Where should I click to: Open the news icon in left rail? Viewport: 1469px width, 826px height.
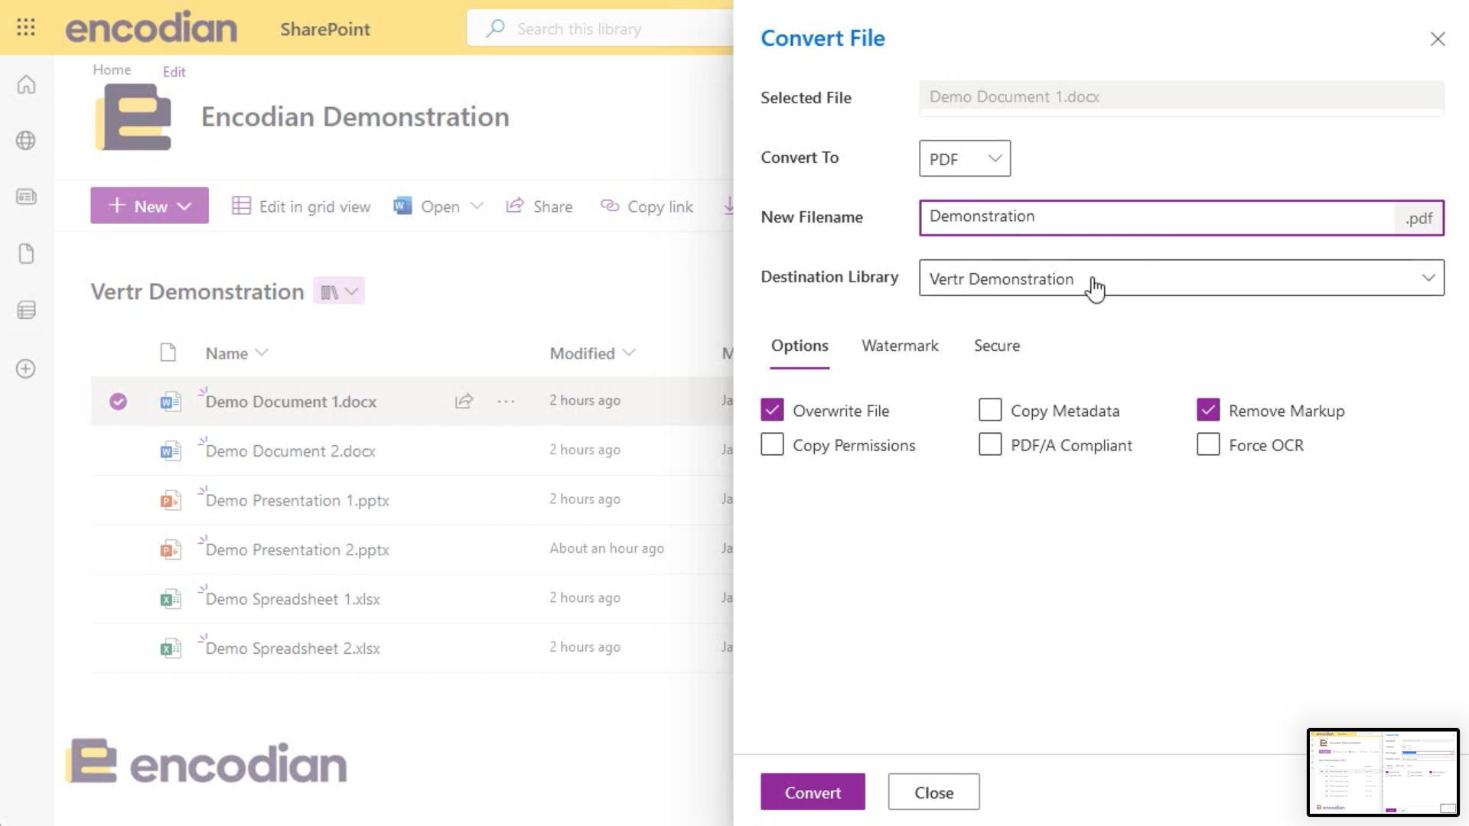click(26, 197)
